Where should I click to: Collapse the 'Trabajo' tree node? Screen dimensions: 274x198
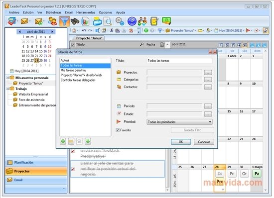point(8,89)
